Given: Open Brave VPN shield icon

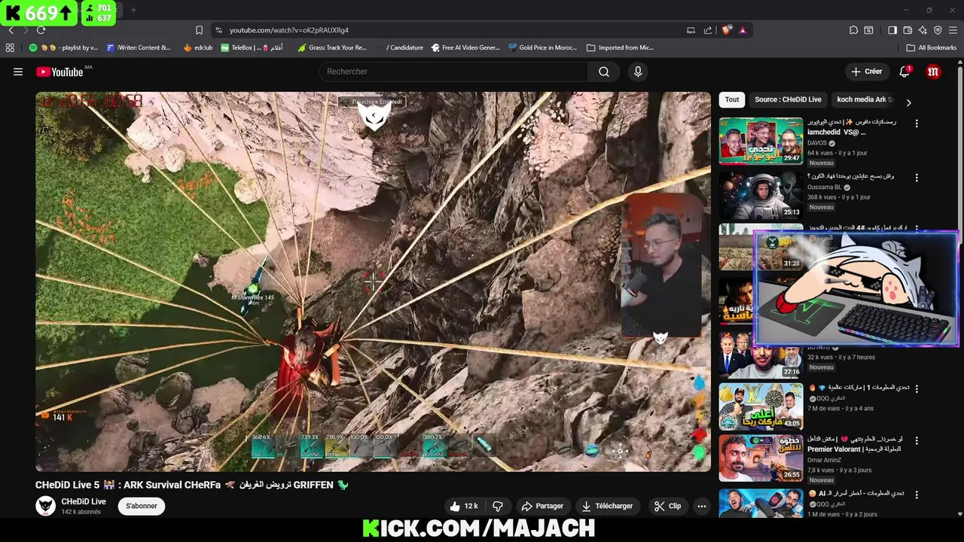Looking at the screenshot, I should point(938,30).
